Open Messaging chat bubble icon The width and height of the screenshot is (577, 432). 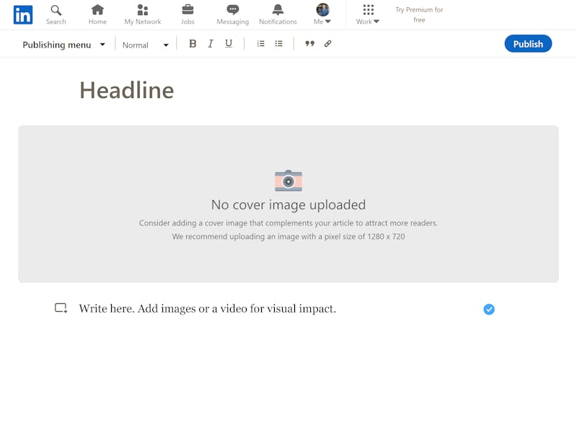(232, 9)
